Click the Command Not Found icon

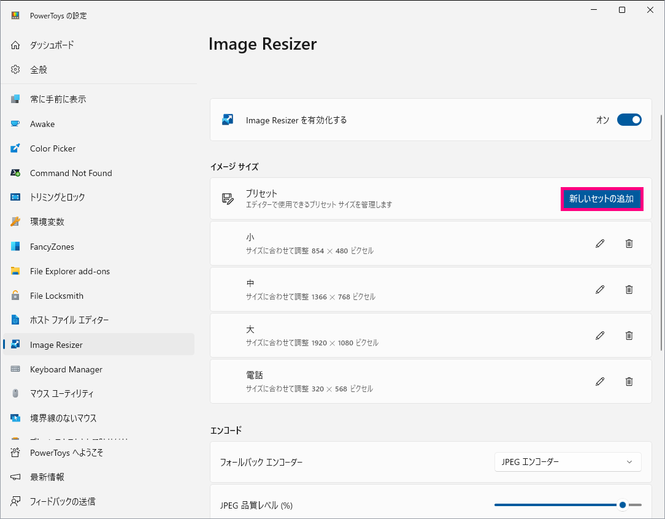click(15, 173)
